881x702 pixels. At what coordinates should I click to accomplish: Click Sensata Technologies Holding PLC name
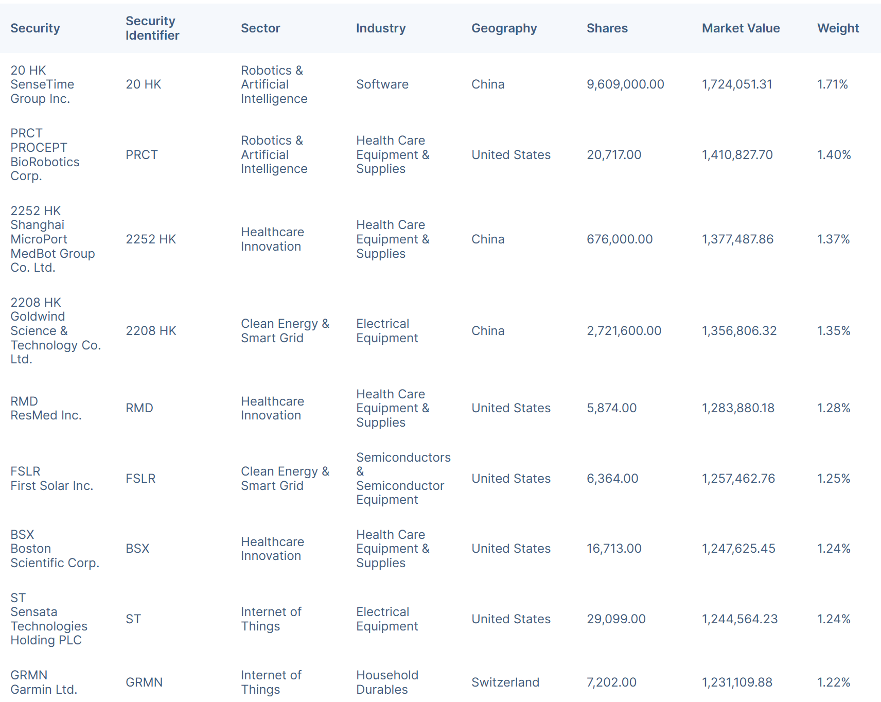49,626
